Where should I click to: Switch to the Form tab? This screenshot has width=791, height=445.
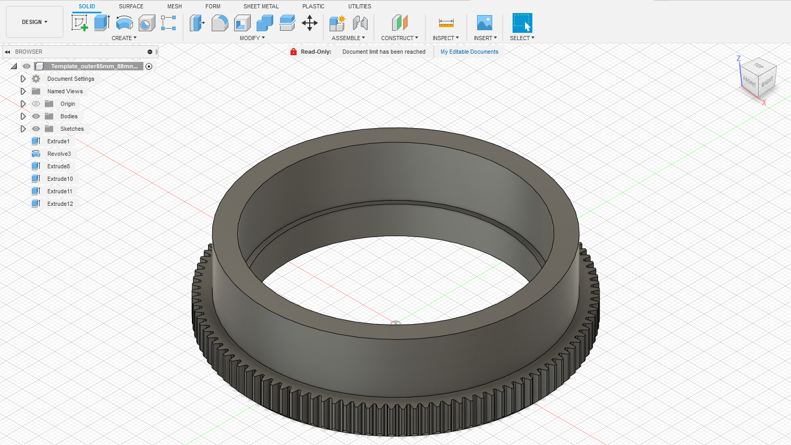click(213, 6)
